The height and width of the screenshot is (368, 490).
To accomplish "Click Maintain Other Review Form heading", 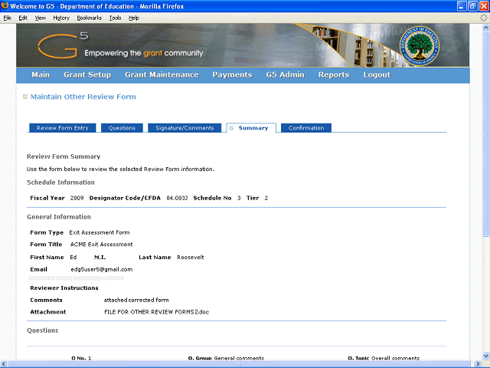I will pyautogui.click(x=83, y=97).
